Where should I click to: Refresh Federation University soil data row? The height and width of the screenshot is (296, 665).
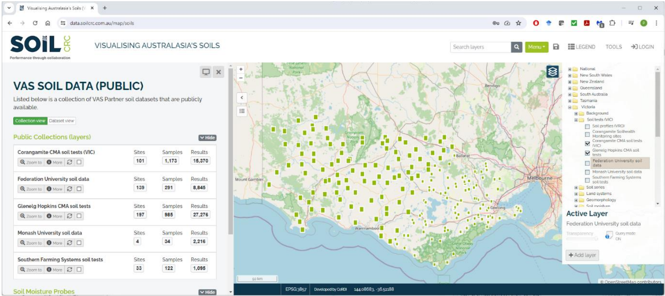click(70, 189)
